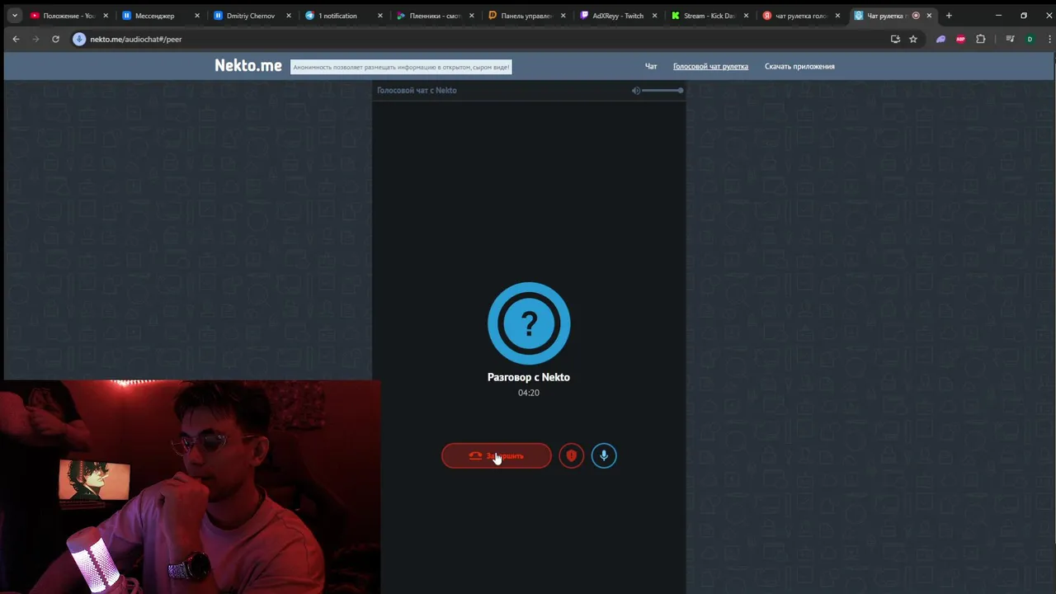Viewport: 1056px width, 594px height.
Task: Switch to the Положение YouTube tab
Action: [69, 16]
